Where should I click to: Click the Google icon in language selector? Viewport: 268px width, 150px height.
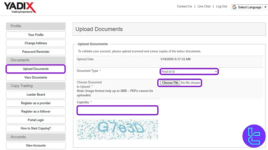(235, 7)
